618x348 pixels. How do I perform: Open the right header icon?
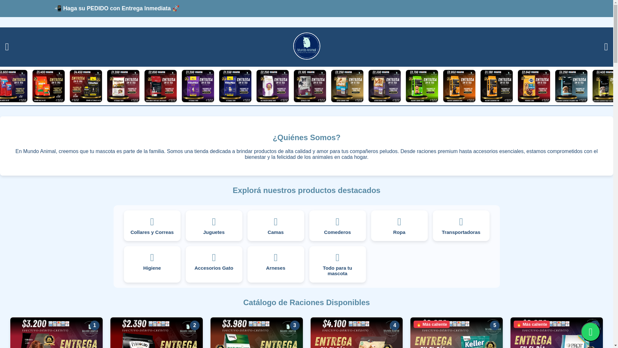pos(606,47)
